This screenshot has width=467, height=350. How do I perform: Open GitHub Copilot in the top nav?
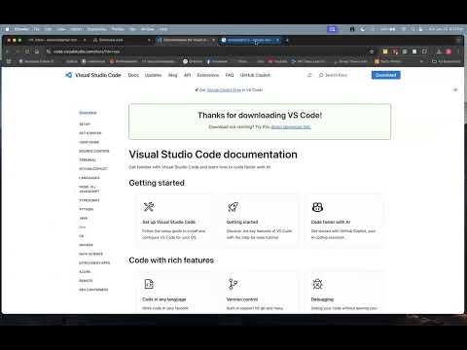pos(255,75)
